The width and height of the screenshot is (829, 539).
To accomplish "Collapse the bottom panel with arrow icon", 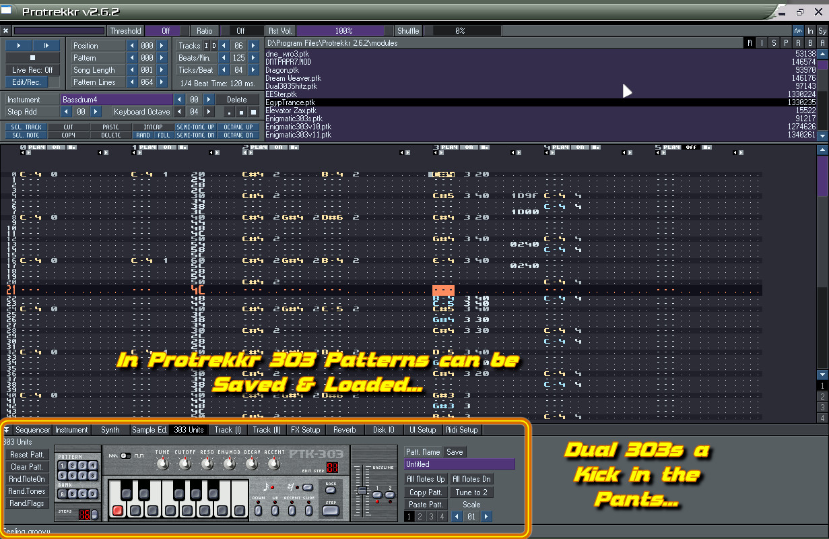I will (x=7, y=430).
